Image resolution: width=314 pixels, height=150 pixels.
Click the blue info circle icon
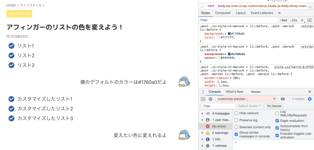[x=208, y=139]
